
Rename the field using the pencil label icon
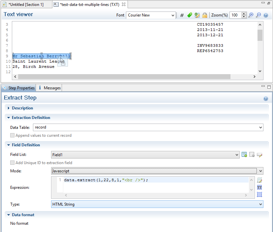pyautogui.click(x=259, y=155)
